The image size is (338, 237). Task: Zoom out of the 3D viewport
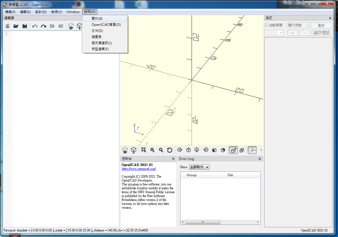coord(161,150)
